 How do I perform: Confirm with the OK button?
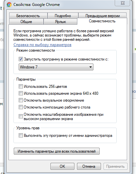click(x=62, y=166)
